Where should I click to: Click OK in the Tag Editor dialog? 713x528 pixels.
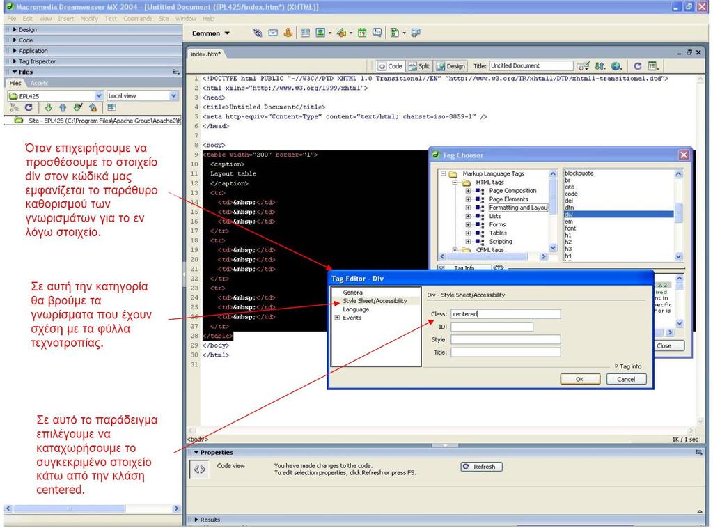pos(580,380)
